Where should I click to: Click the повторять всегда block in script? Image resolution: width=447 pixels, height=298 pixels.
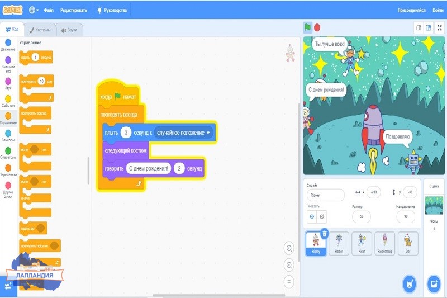tap(119, 115)
